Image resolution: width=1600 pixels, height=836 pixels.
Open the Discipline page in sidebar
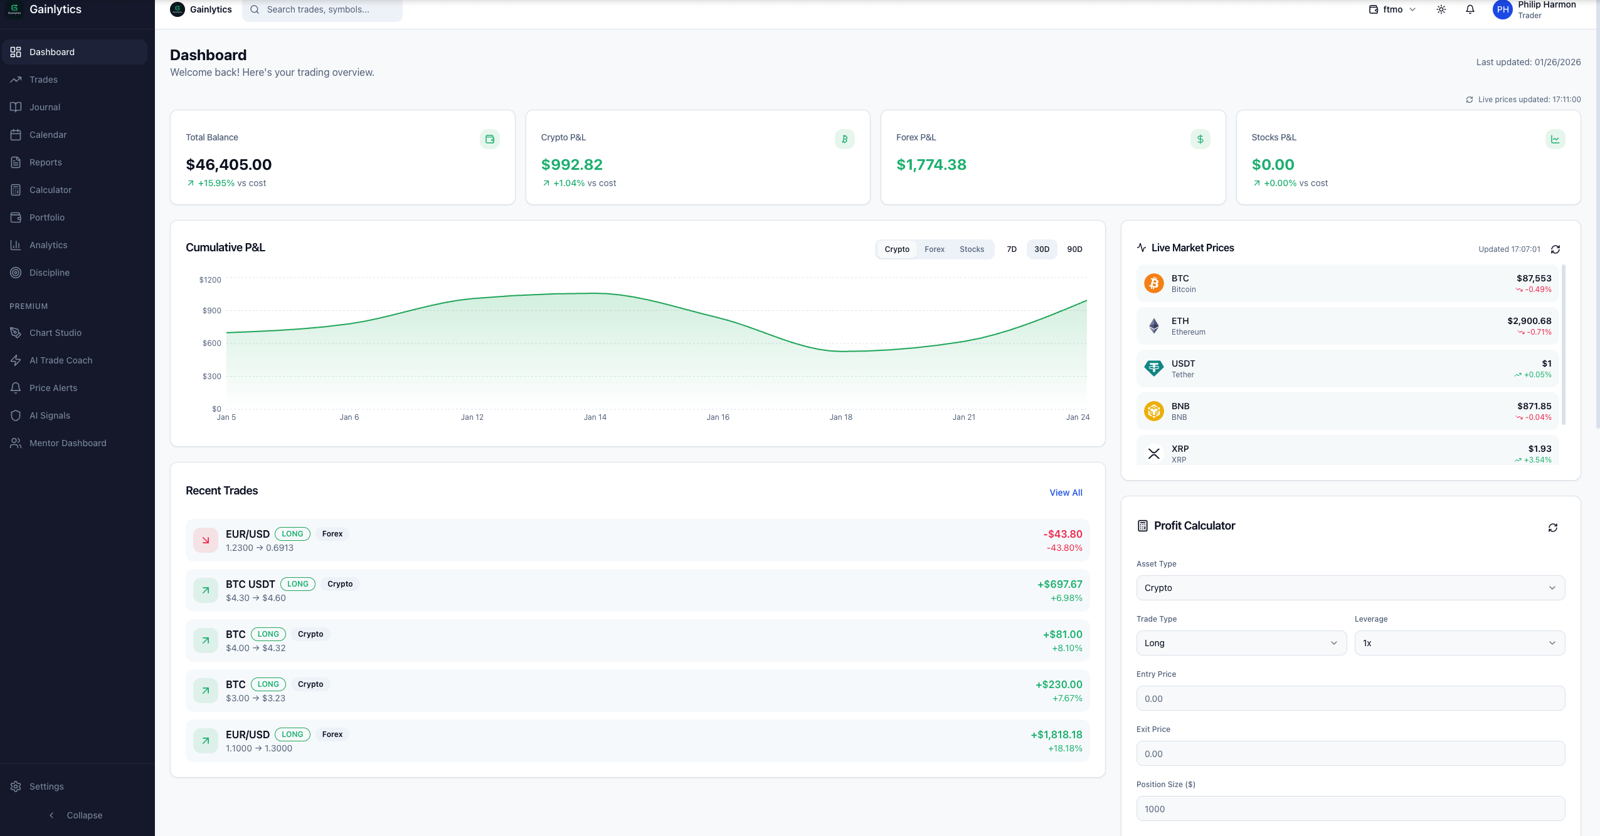[49, 273]
